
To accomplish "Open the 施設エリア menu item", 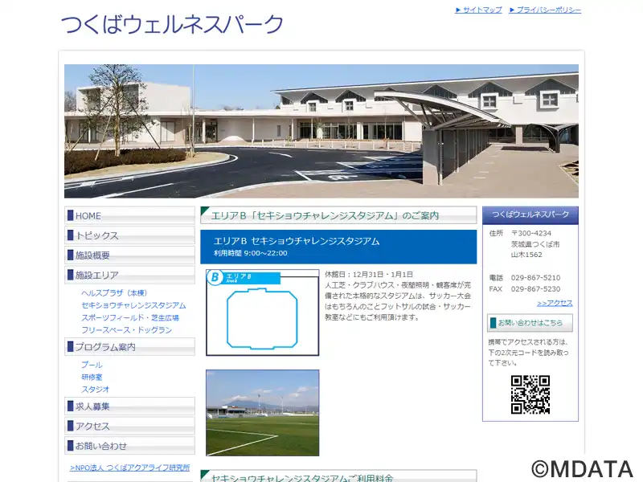I will coord(129,275).
